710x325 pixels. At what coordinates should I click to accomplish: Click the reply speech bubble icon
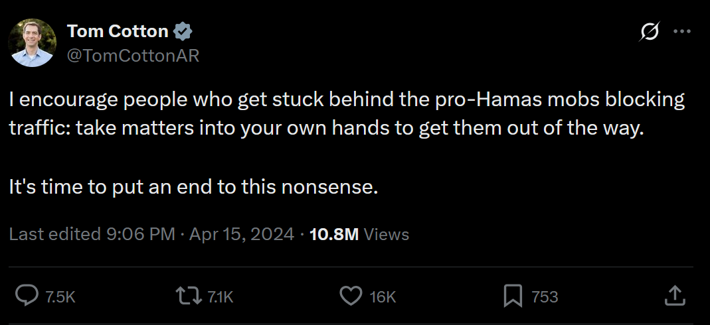pyautogui.click(x=27, y=296)
